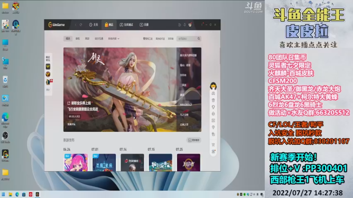Open the third recent game with the red badge

(x=49, y=82)
